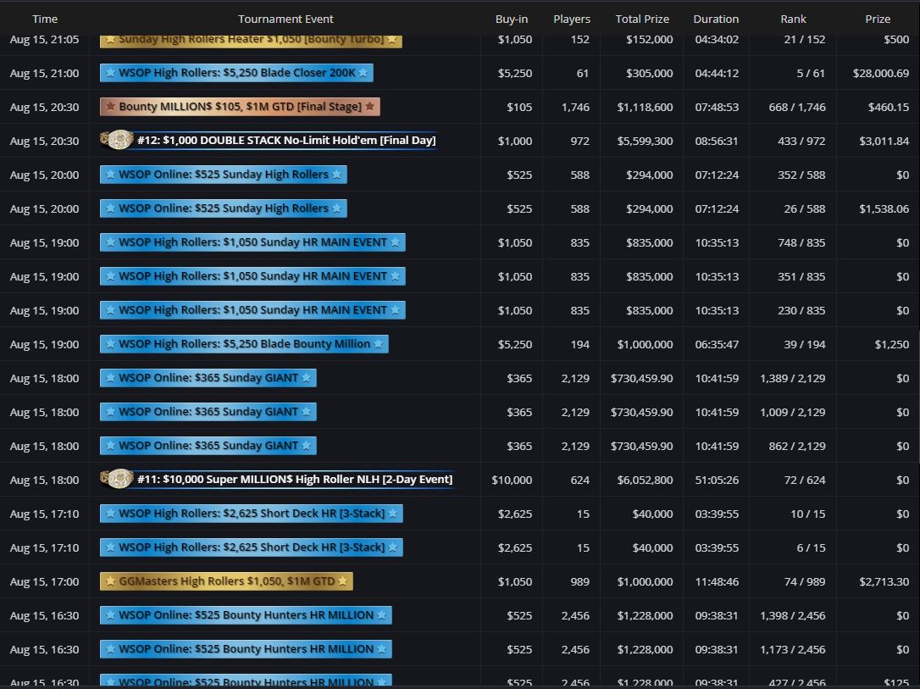Click the time cell Aug 15, 21:05
Viewport: 920px width, 689px height.
click(x=45, y=40)
